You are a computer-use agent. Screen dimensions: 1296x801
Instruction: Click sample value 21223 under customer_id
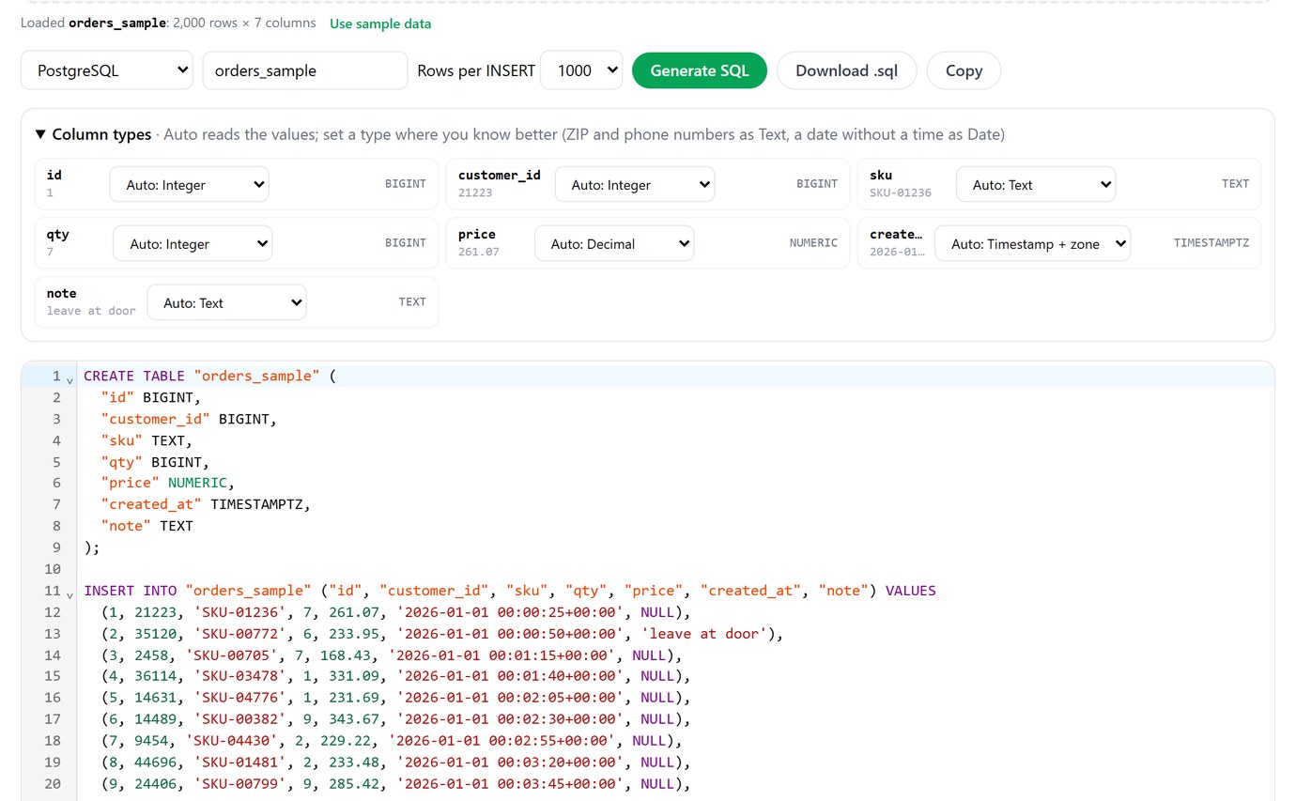coord(475,193)
